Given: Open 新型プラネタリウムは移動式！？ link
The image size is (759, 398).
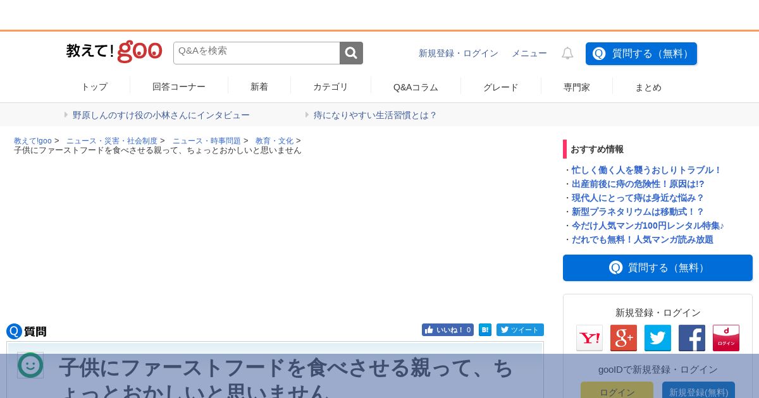Looking at the screenshot, I should [638, 212].
